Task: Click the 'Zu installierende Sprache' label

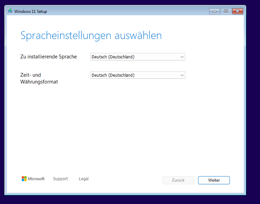Action: tap(49, 57)
